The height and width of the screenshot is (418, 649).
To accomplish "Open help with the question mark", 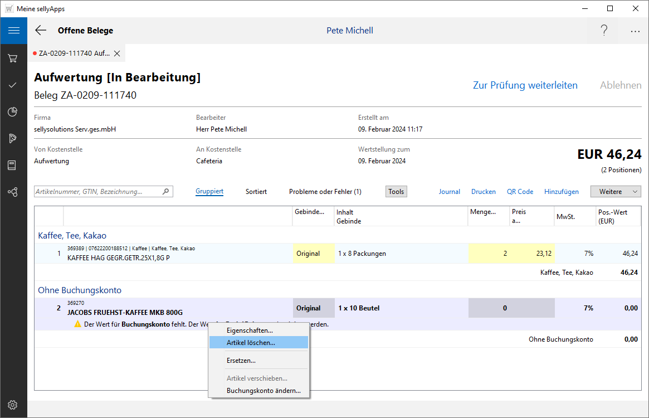I will (x=604, y=31).
